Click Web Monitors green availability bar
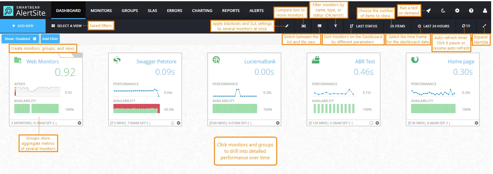 pyautogui.click(x=36, y=109)
